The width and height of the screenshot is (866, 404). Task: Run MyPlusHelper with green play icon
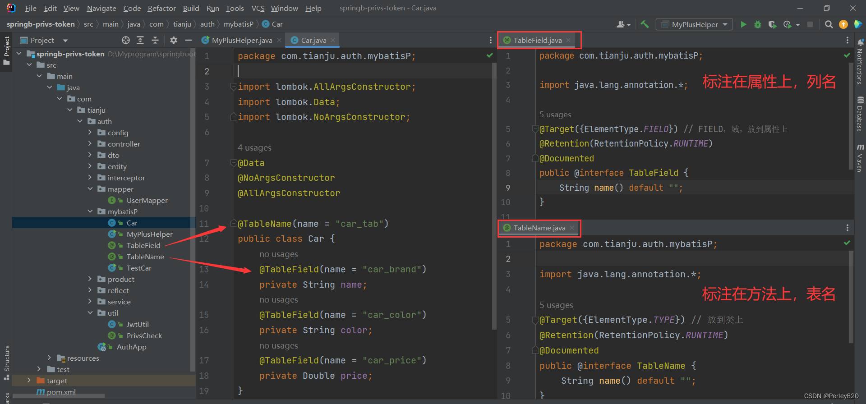[x=743, y=24]
